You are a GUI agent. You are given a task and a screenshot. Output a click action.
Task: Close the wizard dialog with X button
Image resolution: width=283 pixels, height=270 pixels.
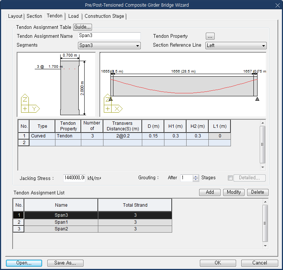(x=277, y=5)
